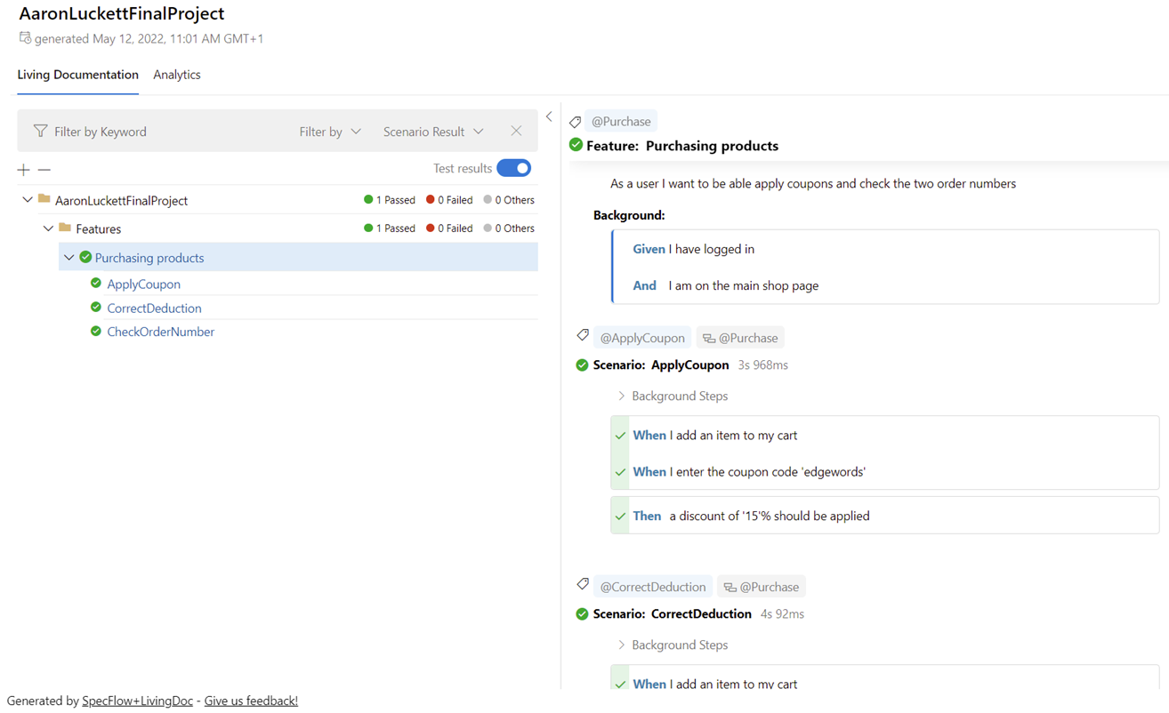
Task: Click the Give us feedback! link
Action: (x=251, y=701)
